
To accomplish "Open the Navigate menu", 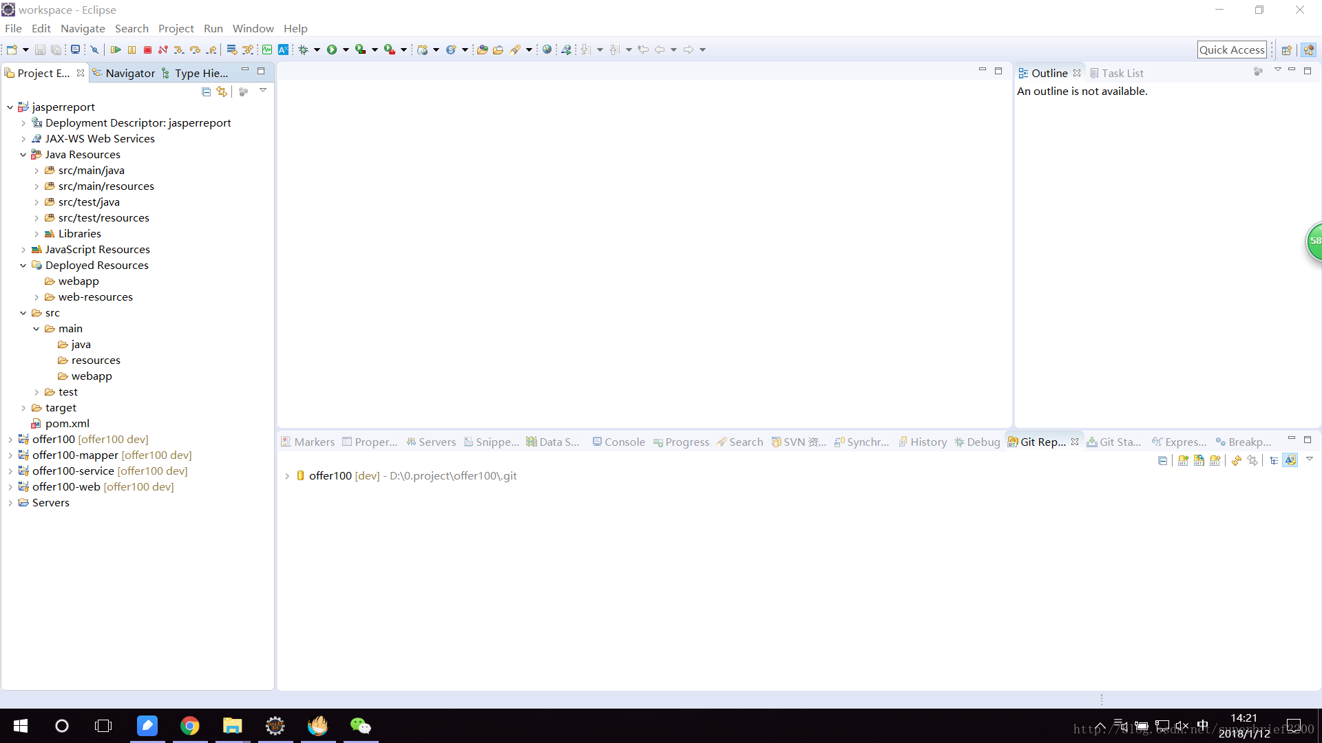I will pos(83,28).
